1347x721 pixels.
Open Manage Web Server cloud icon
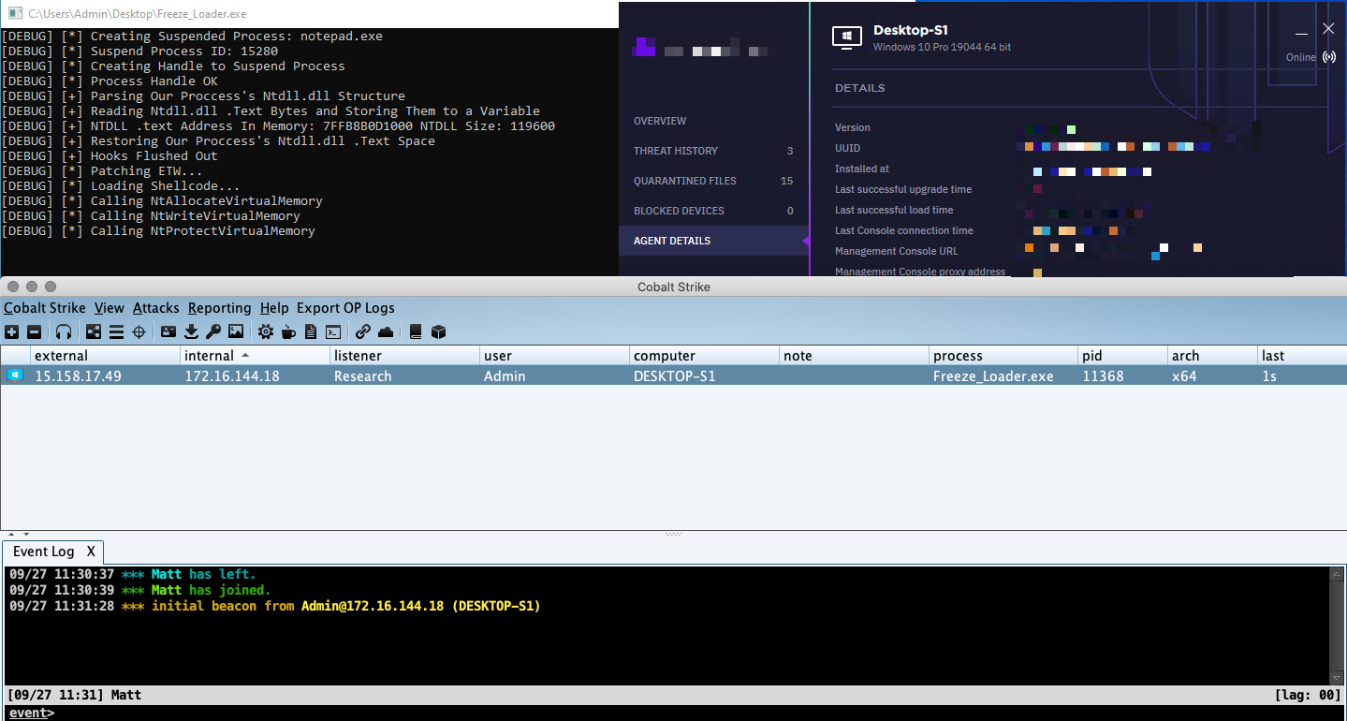click(x=386, y=331)
